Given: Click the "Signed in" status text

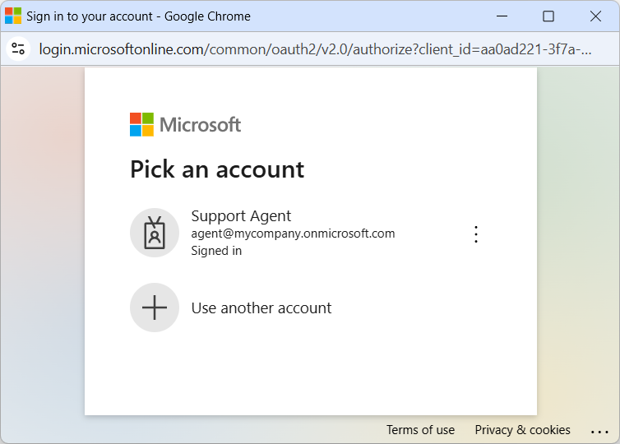Looking at the screenshot, I should [x=216, y=251].
